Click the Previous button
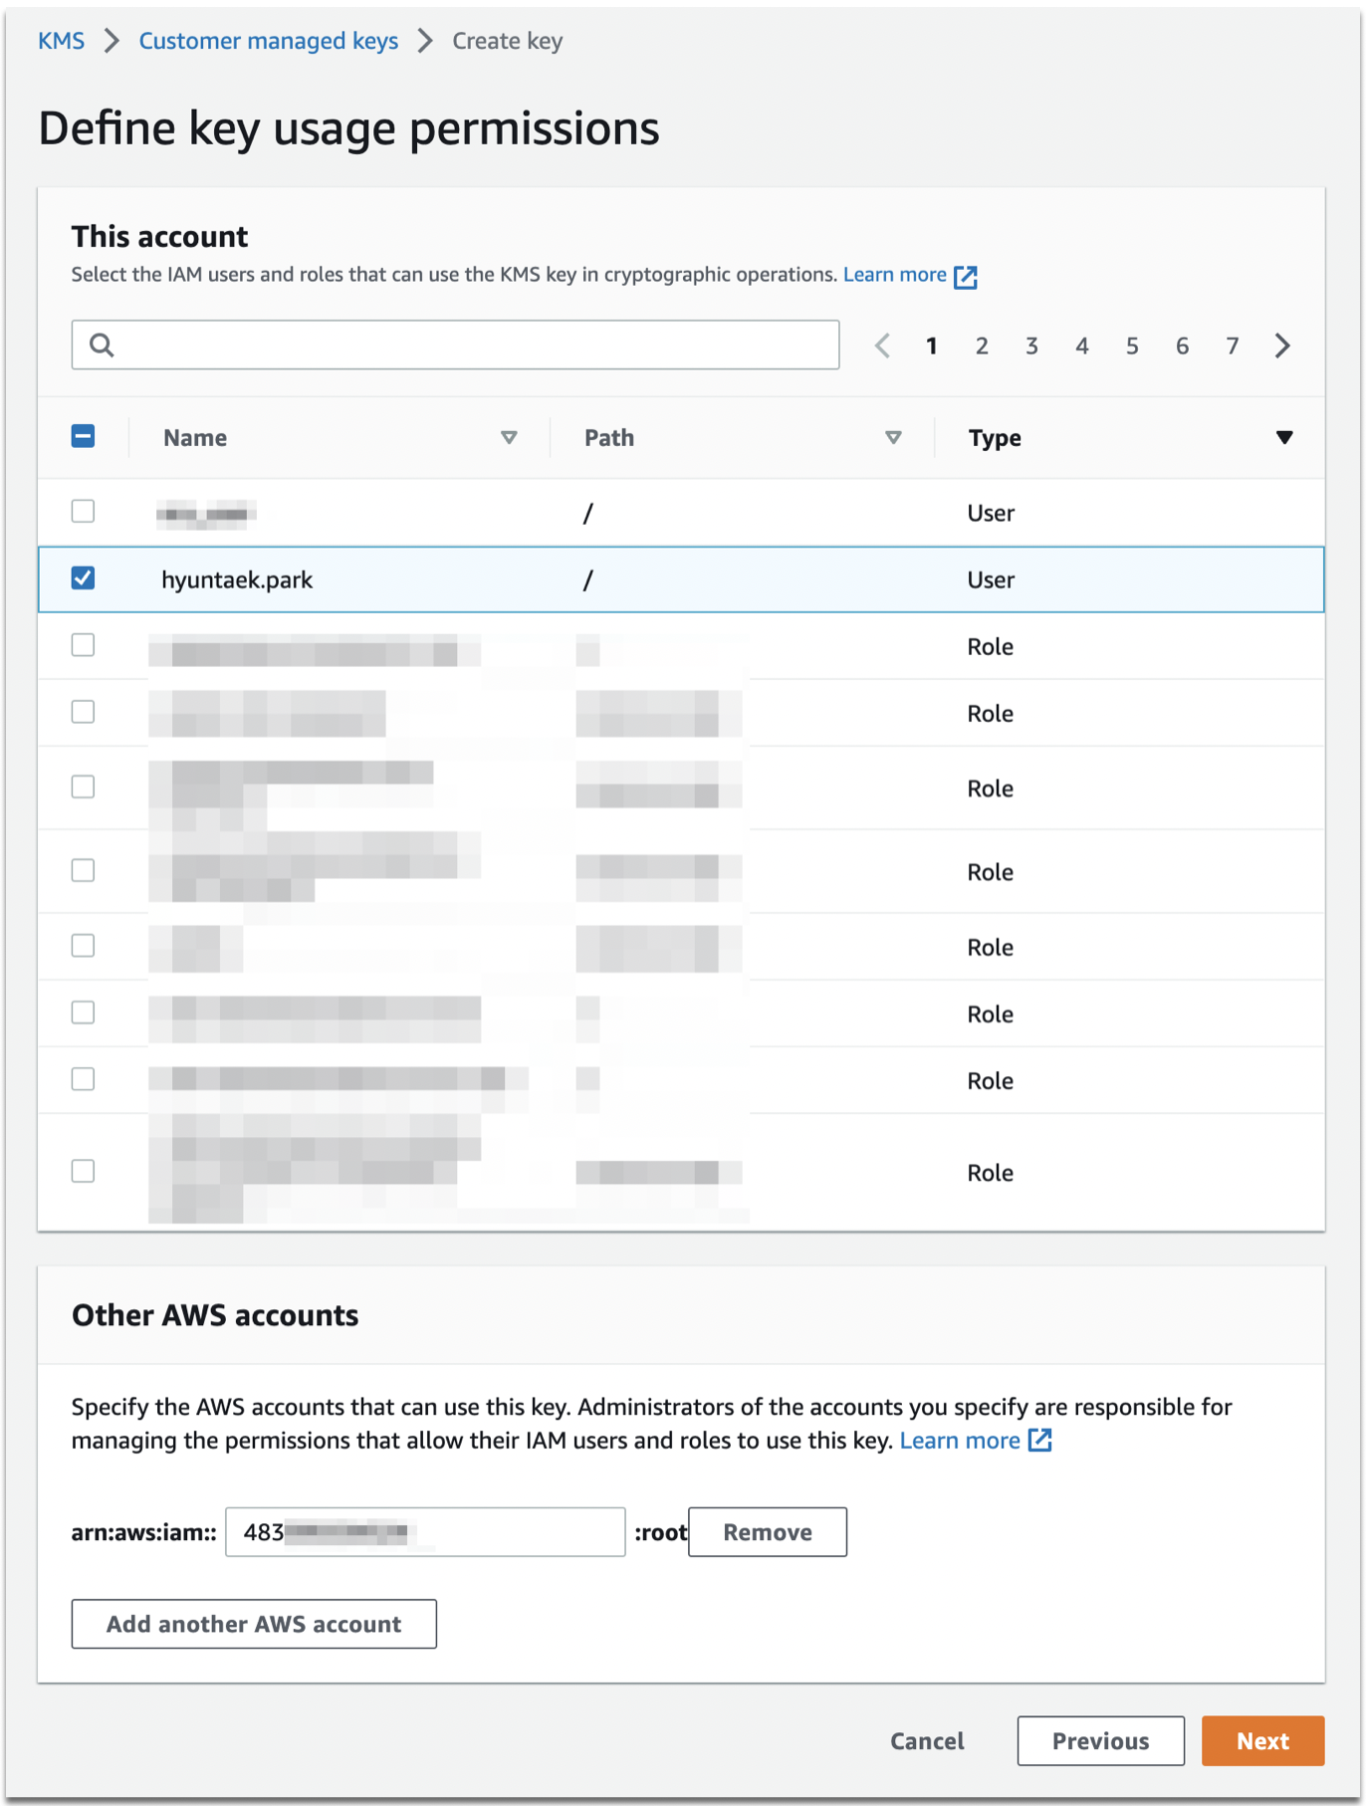 (x=1100, y=1740)
